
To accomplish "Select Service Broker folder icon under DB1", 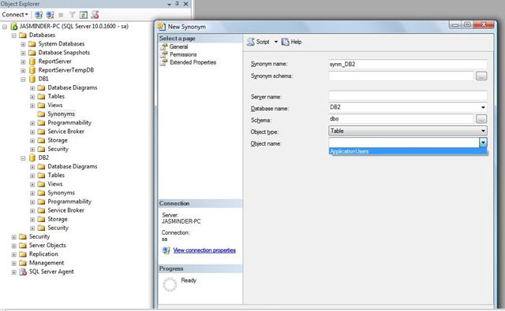I will coord(41,131).
